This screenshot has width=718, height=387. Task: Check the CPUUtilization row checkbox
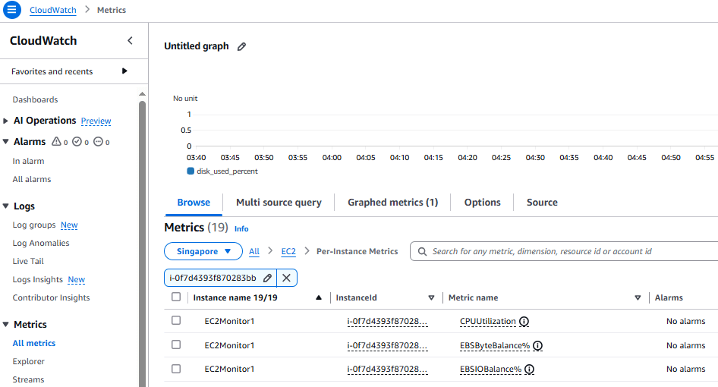(176, 321)
